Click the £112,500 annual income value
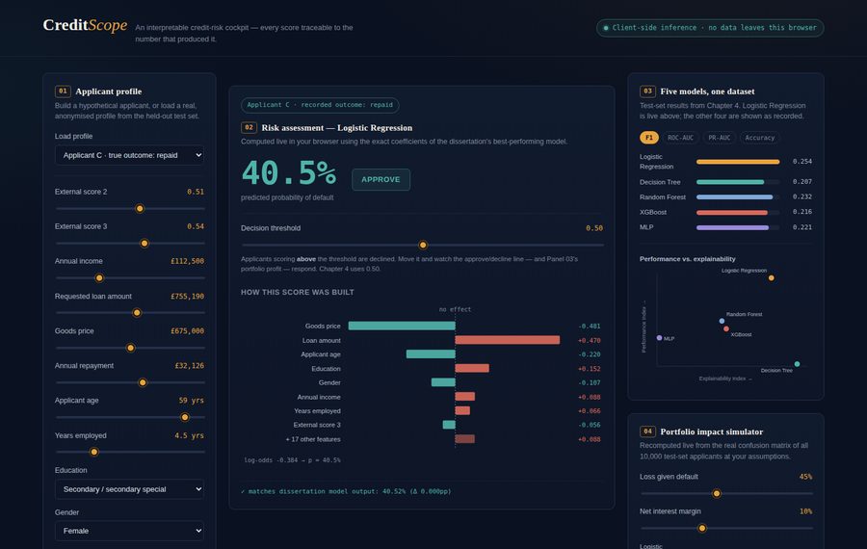This screenshot has width=867, height=549. click(x=187, y=261)
